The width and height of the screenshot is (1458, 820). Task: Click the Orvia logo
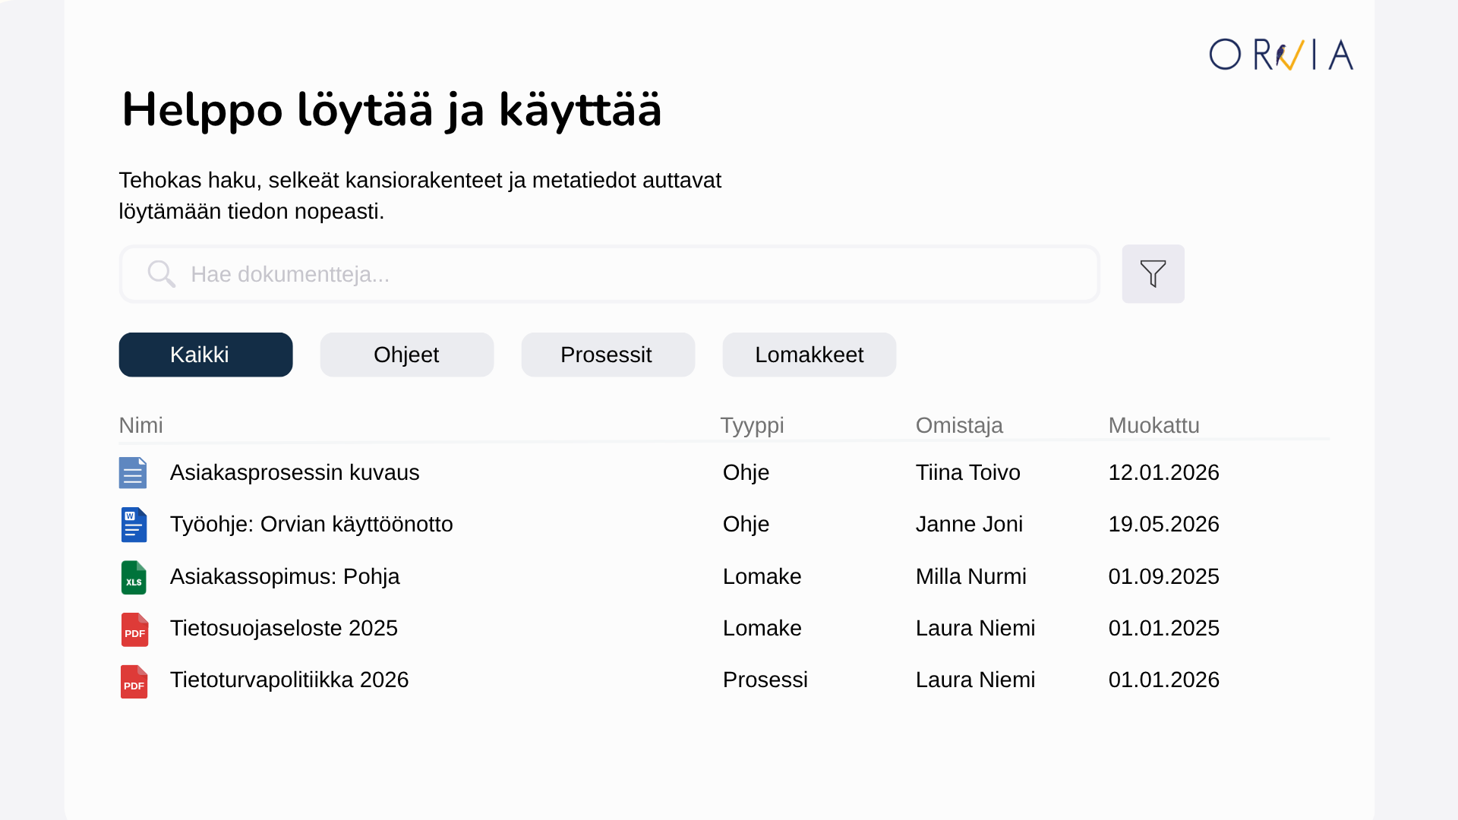tap(1281, 55)
